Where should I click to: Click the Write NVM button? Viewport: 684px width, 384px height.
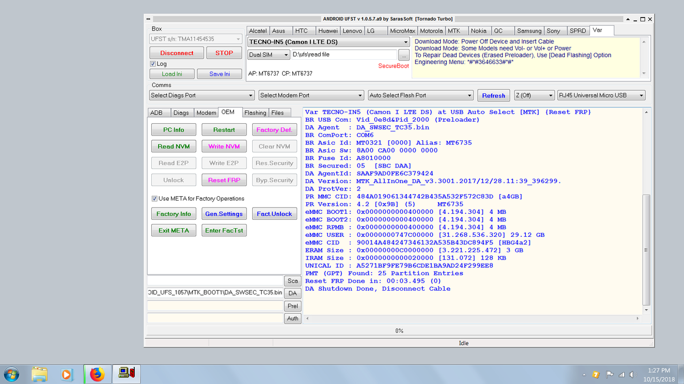(224, 146)
